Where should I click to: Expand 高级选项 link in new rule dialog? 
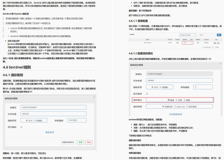point(50,132)
